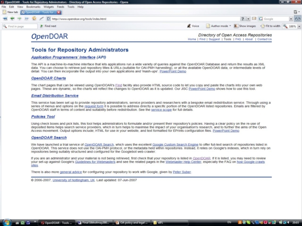Switch to eIFL taskbar folder window
This screenshot has width=302, height=226.
[x=169, y=223]
